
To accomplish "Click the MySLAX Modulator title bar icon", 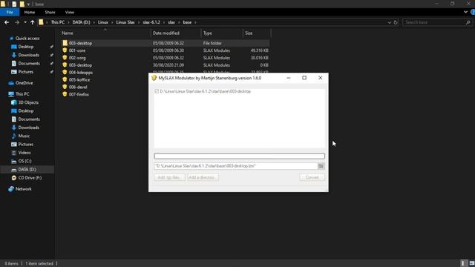I will (x=154, y=78).
